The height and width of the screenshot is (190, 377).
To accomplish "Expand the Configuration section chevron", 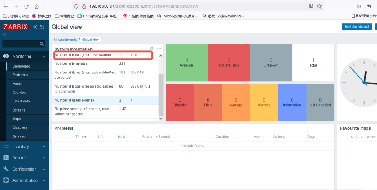I will pyautogui.click(x=44, y=169).
